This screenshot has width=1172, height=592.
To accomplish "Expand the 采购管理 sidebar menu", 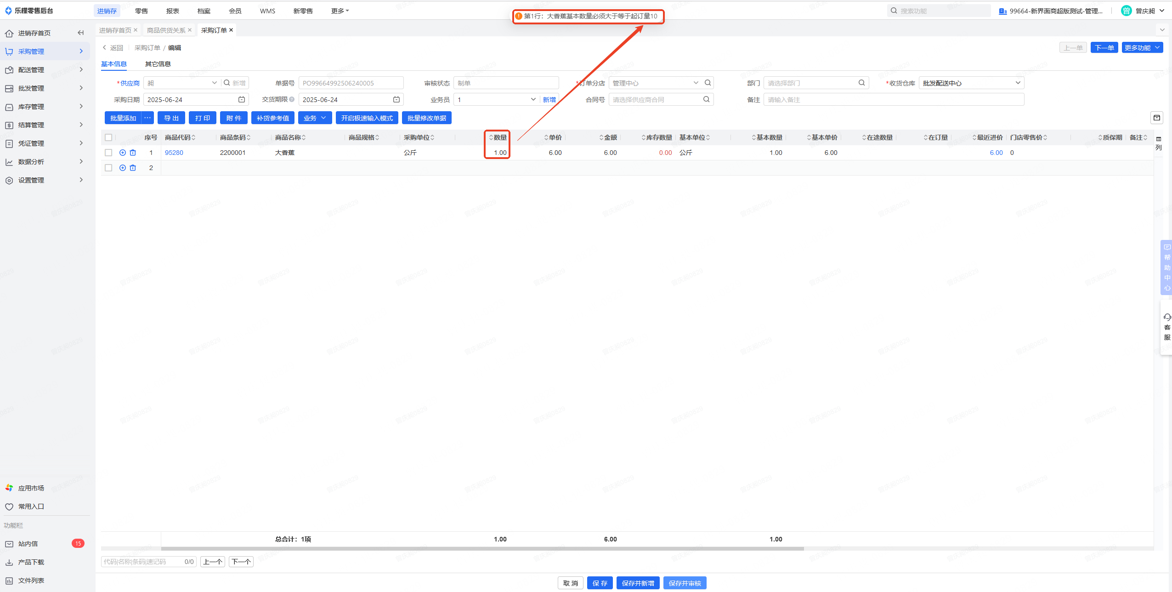I will [x=45, y=51].
